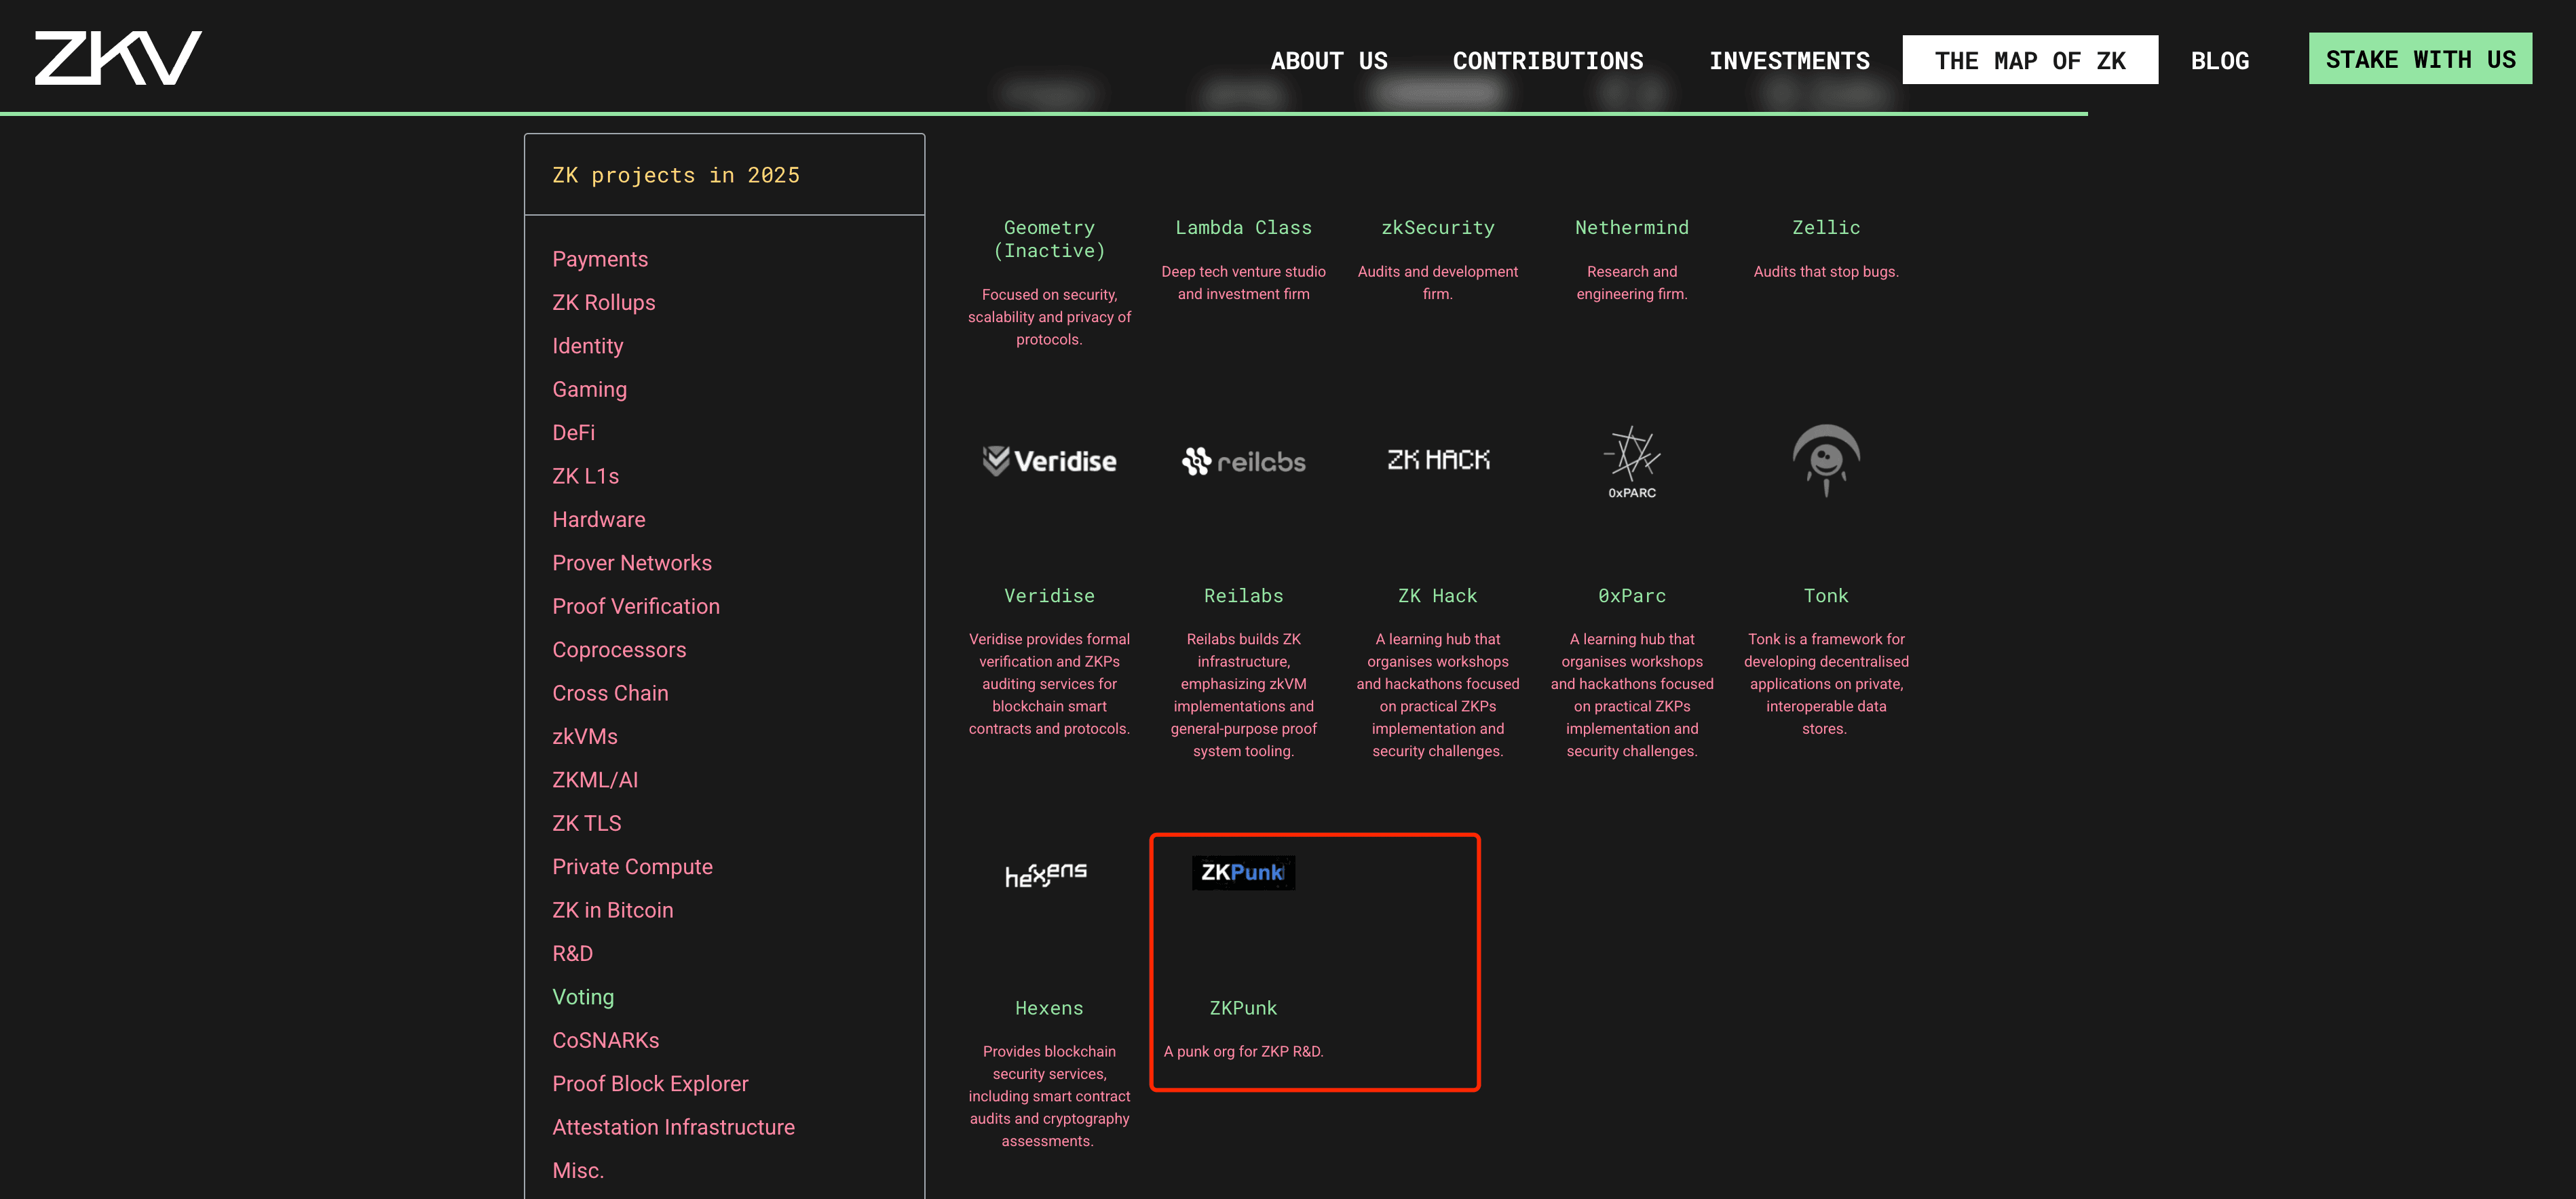Screen dimensions: 2576x1199
Task: Select Hardware category
Action: click(x=598, y=519)
